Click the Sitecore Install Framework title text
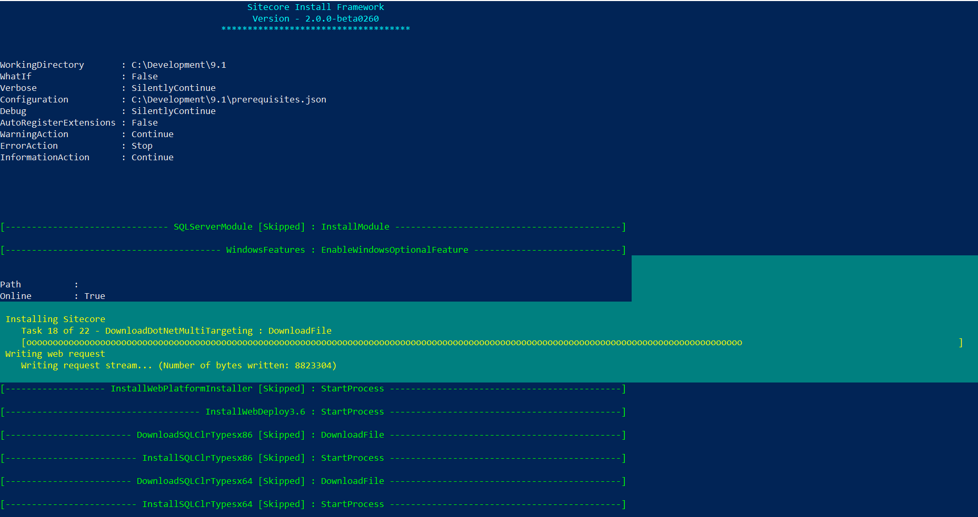This screenshot has width=978, height=517. [316, 7]
